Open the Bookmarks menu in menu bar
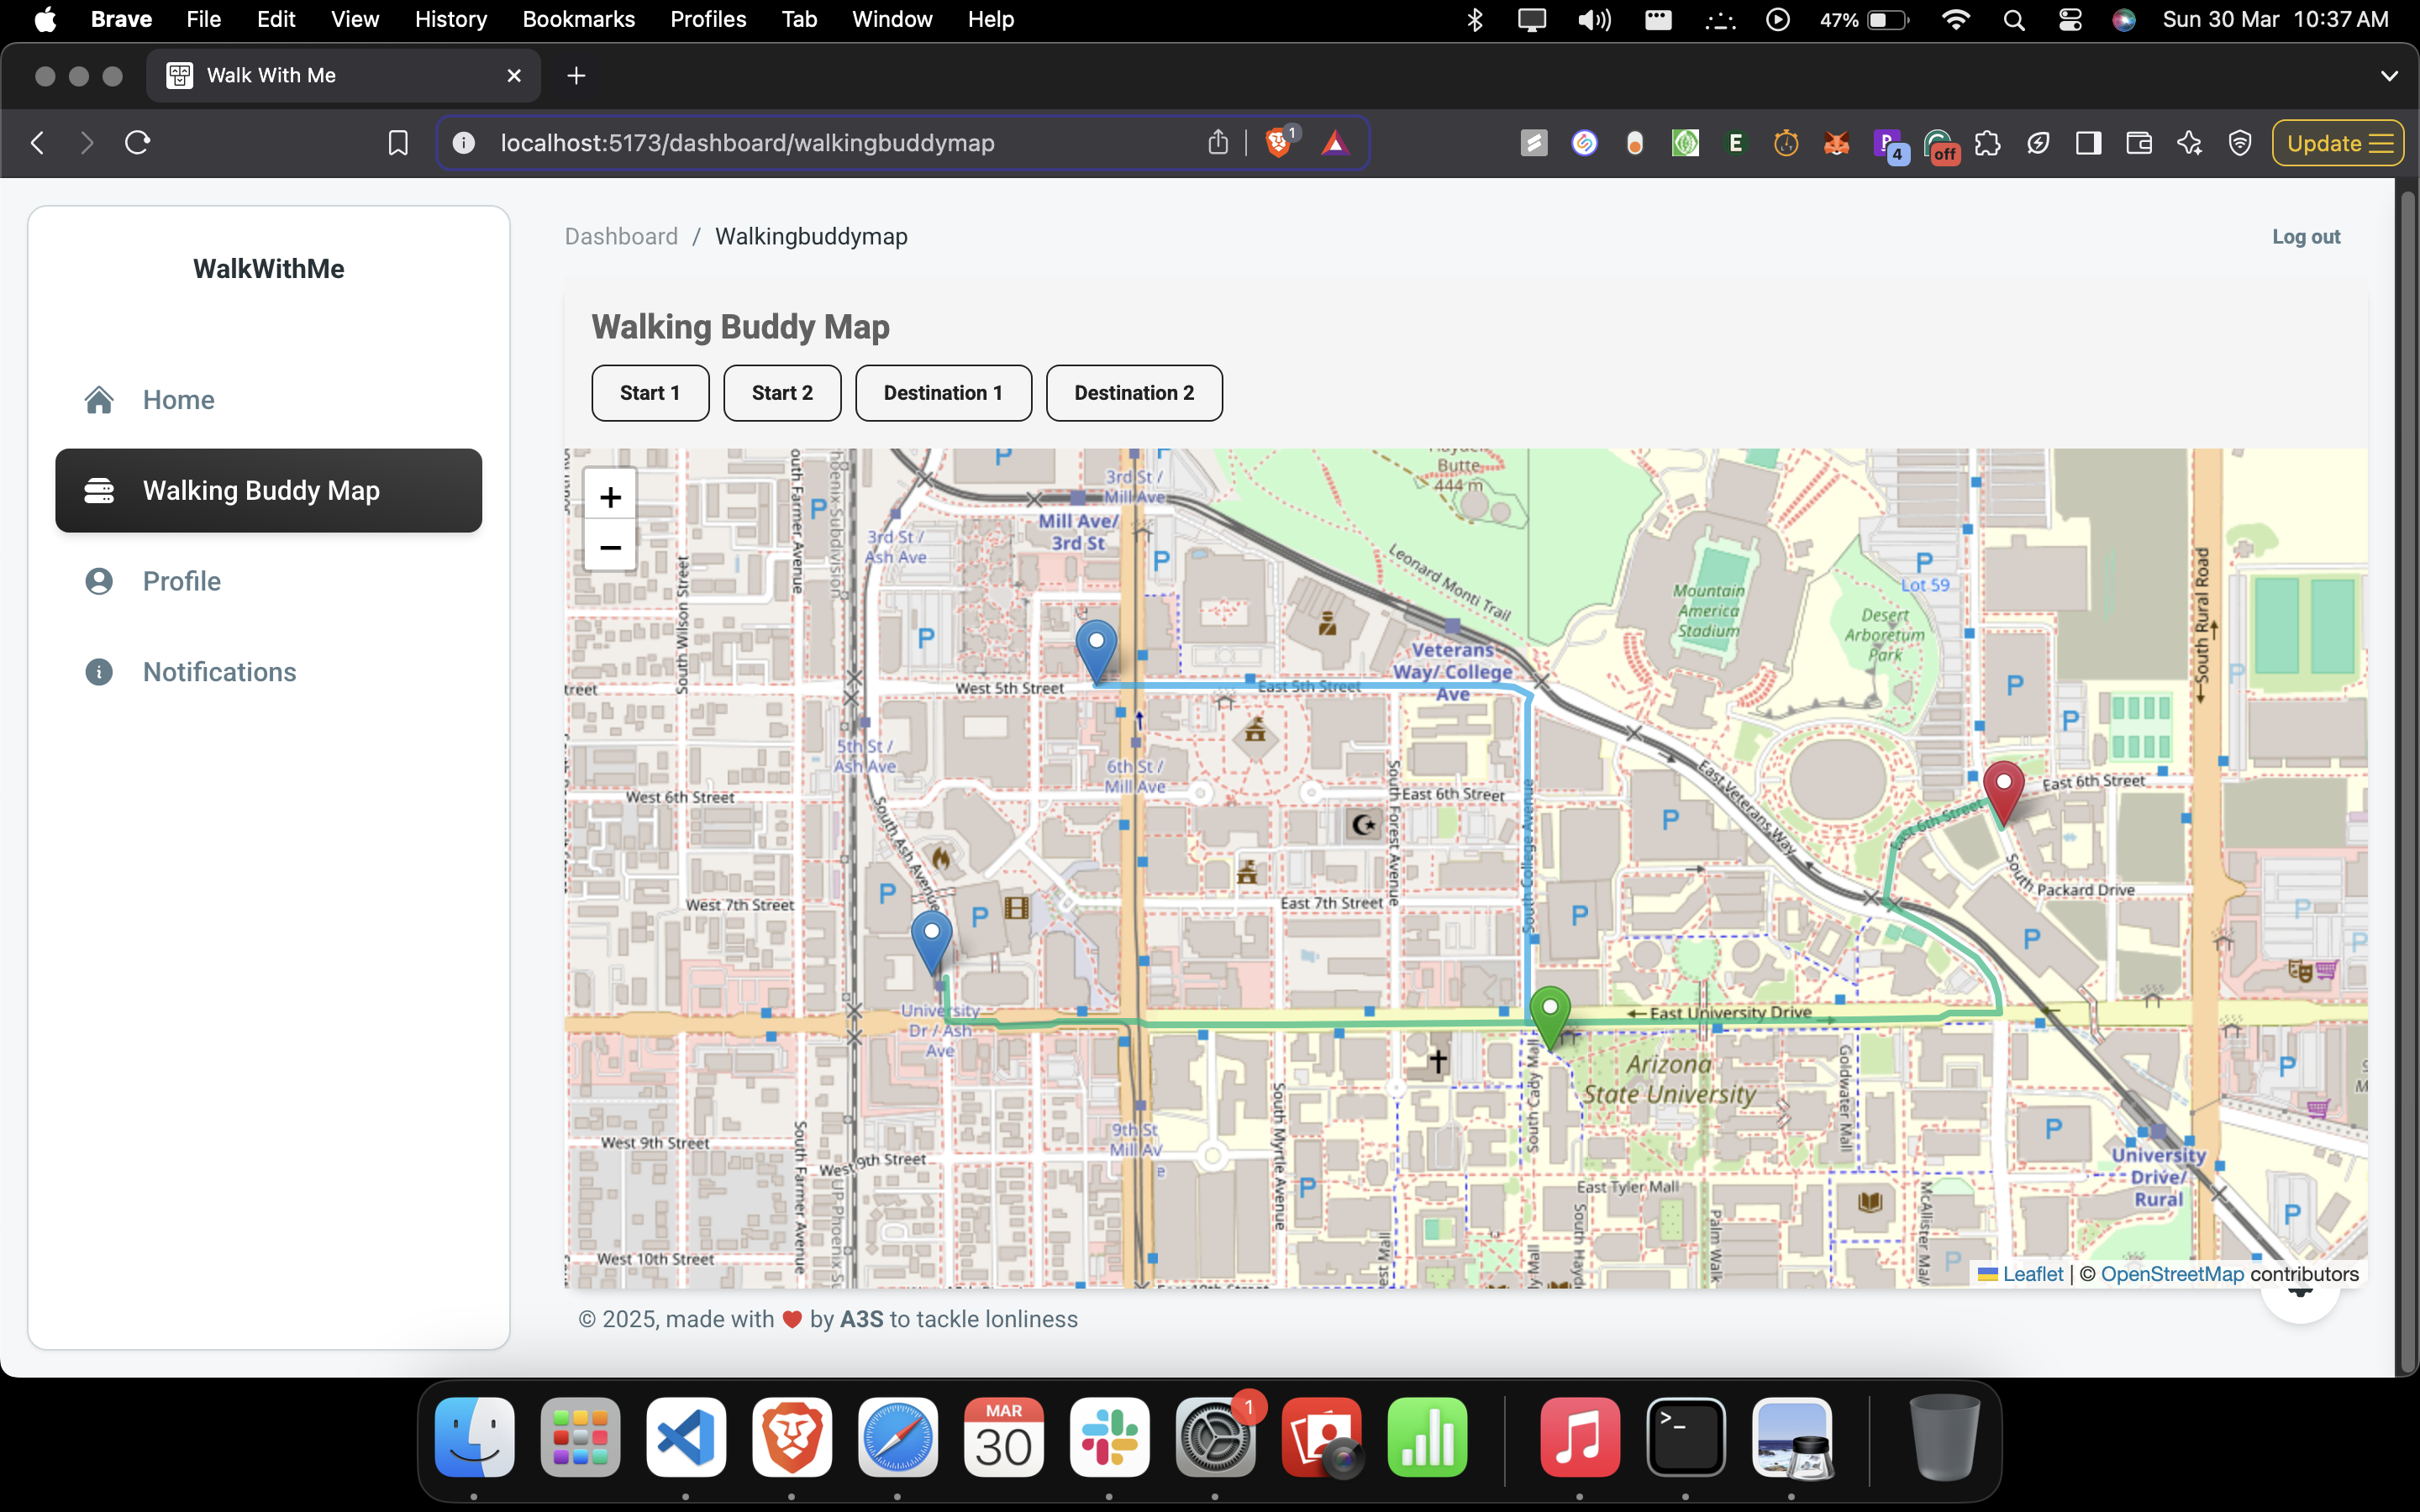This screenshot has width=2420, height=1512. [x=578, y=19]
